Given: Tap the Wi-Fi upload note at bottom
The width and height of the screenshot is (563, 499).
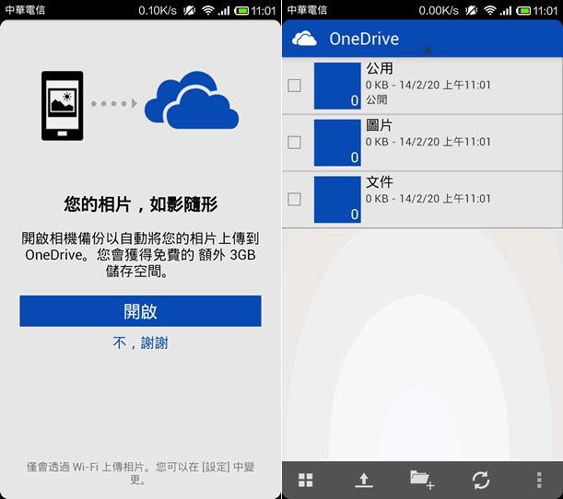Looking at the screenshot, I should click(140, 473).
